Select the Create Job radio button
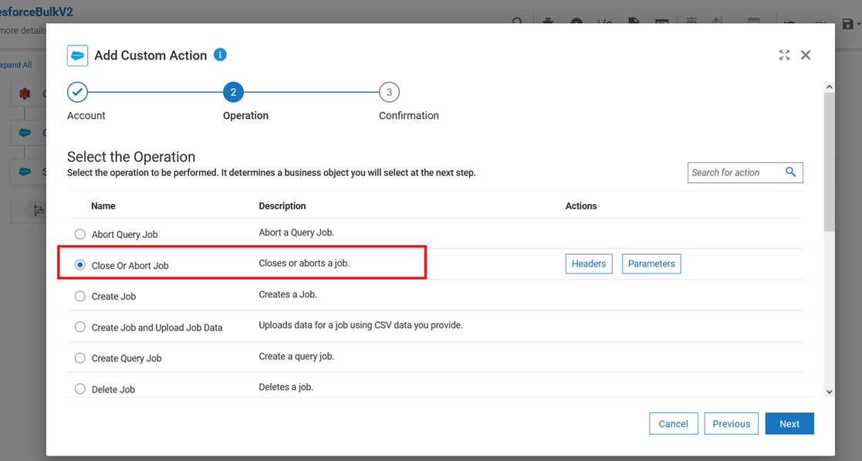This screenshot has width=862, height=461. tap(80, 296)
